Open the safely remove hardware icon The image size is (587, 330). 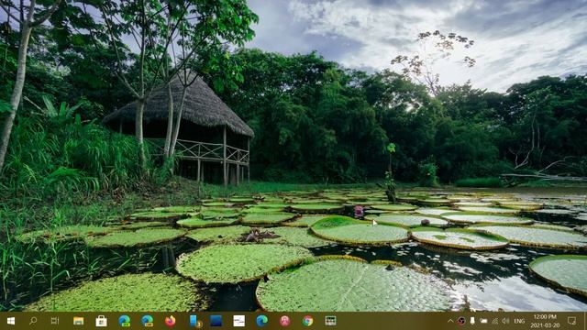pyautogui.click(x=472, y=321)
